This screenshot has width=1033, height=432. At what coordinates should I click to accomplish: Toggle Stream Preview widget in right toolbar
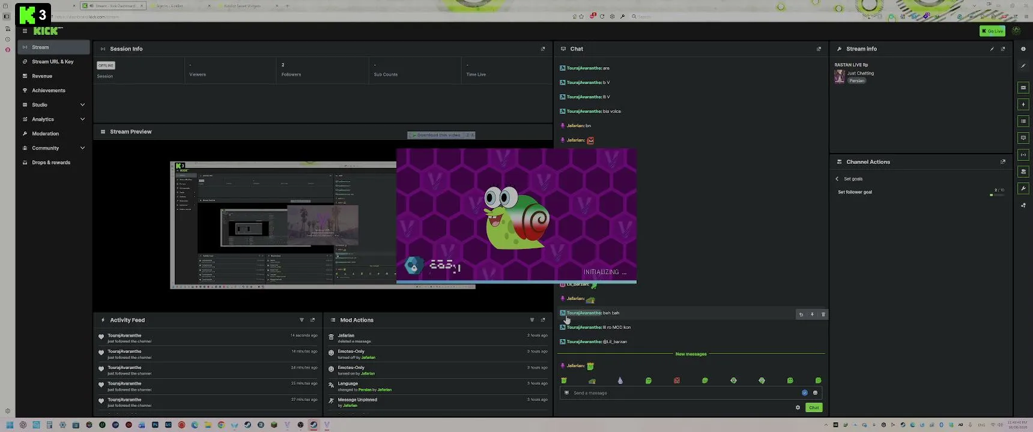1023,88
